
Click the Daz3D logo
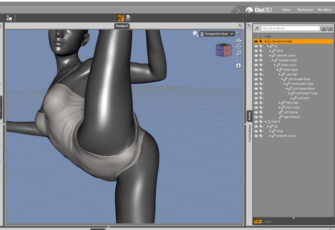[259, 10]
